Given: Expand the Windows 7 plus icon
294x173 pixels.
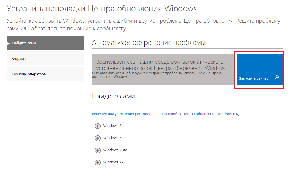Looking at the screenshot, I should [x=97, y=138].
